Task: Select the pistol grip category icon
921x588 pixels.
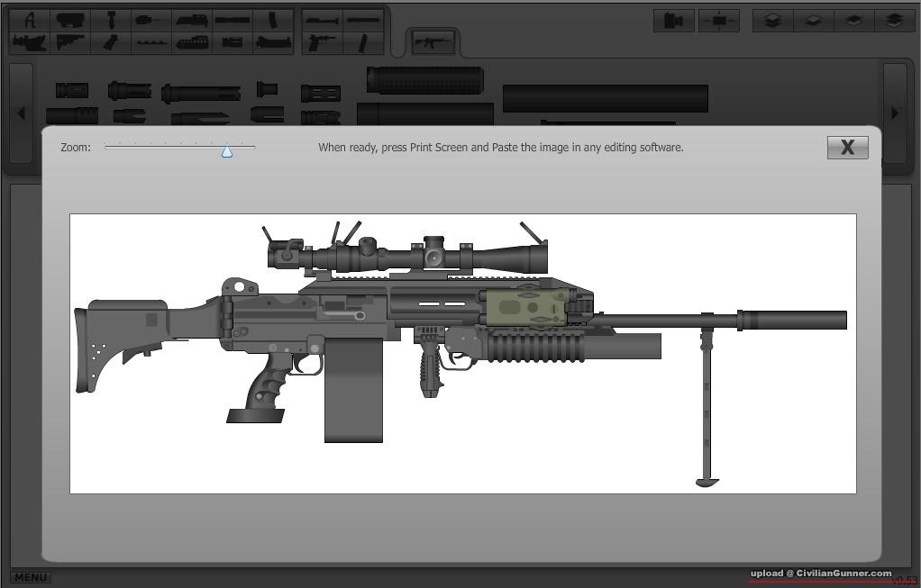Action: point(111,41)
